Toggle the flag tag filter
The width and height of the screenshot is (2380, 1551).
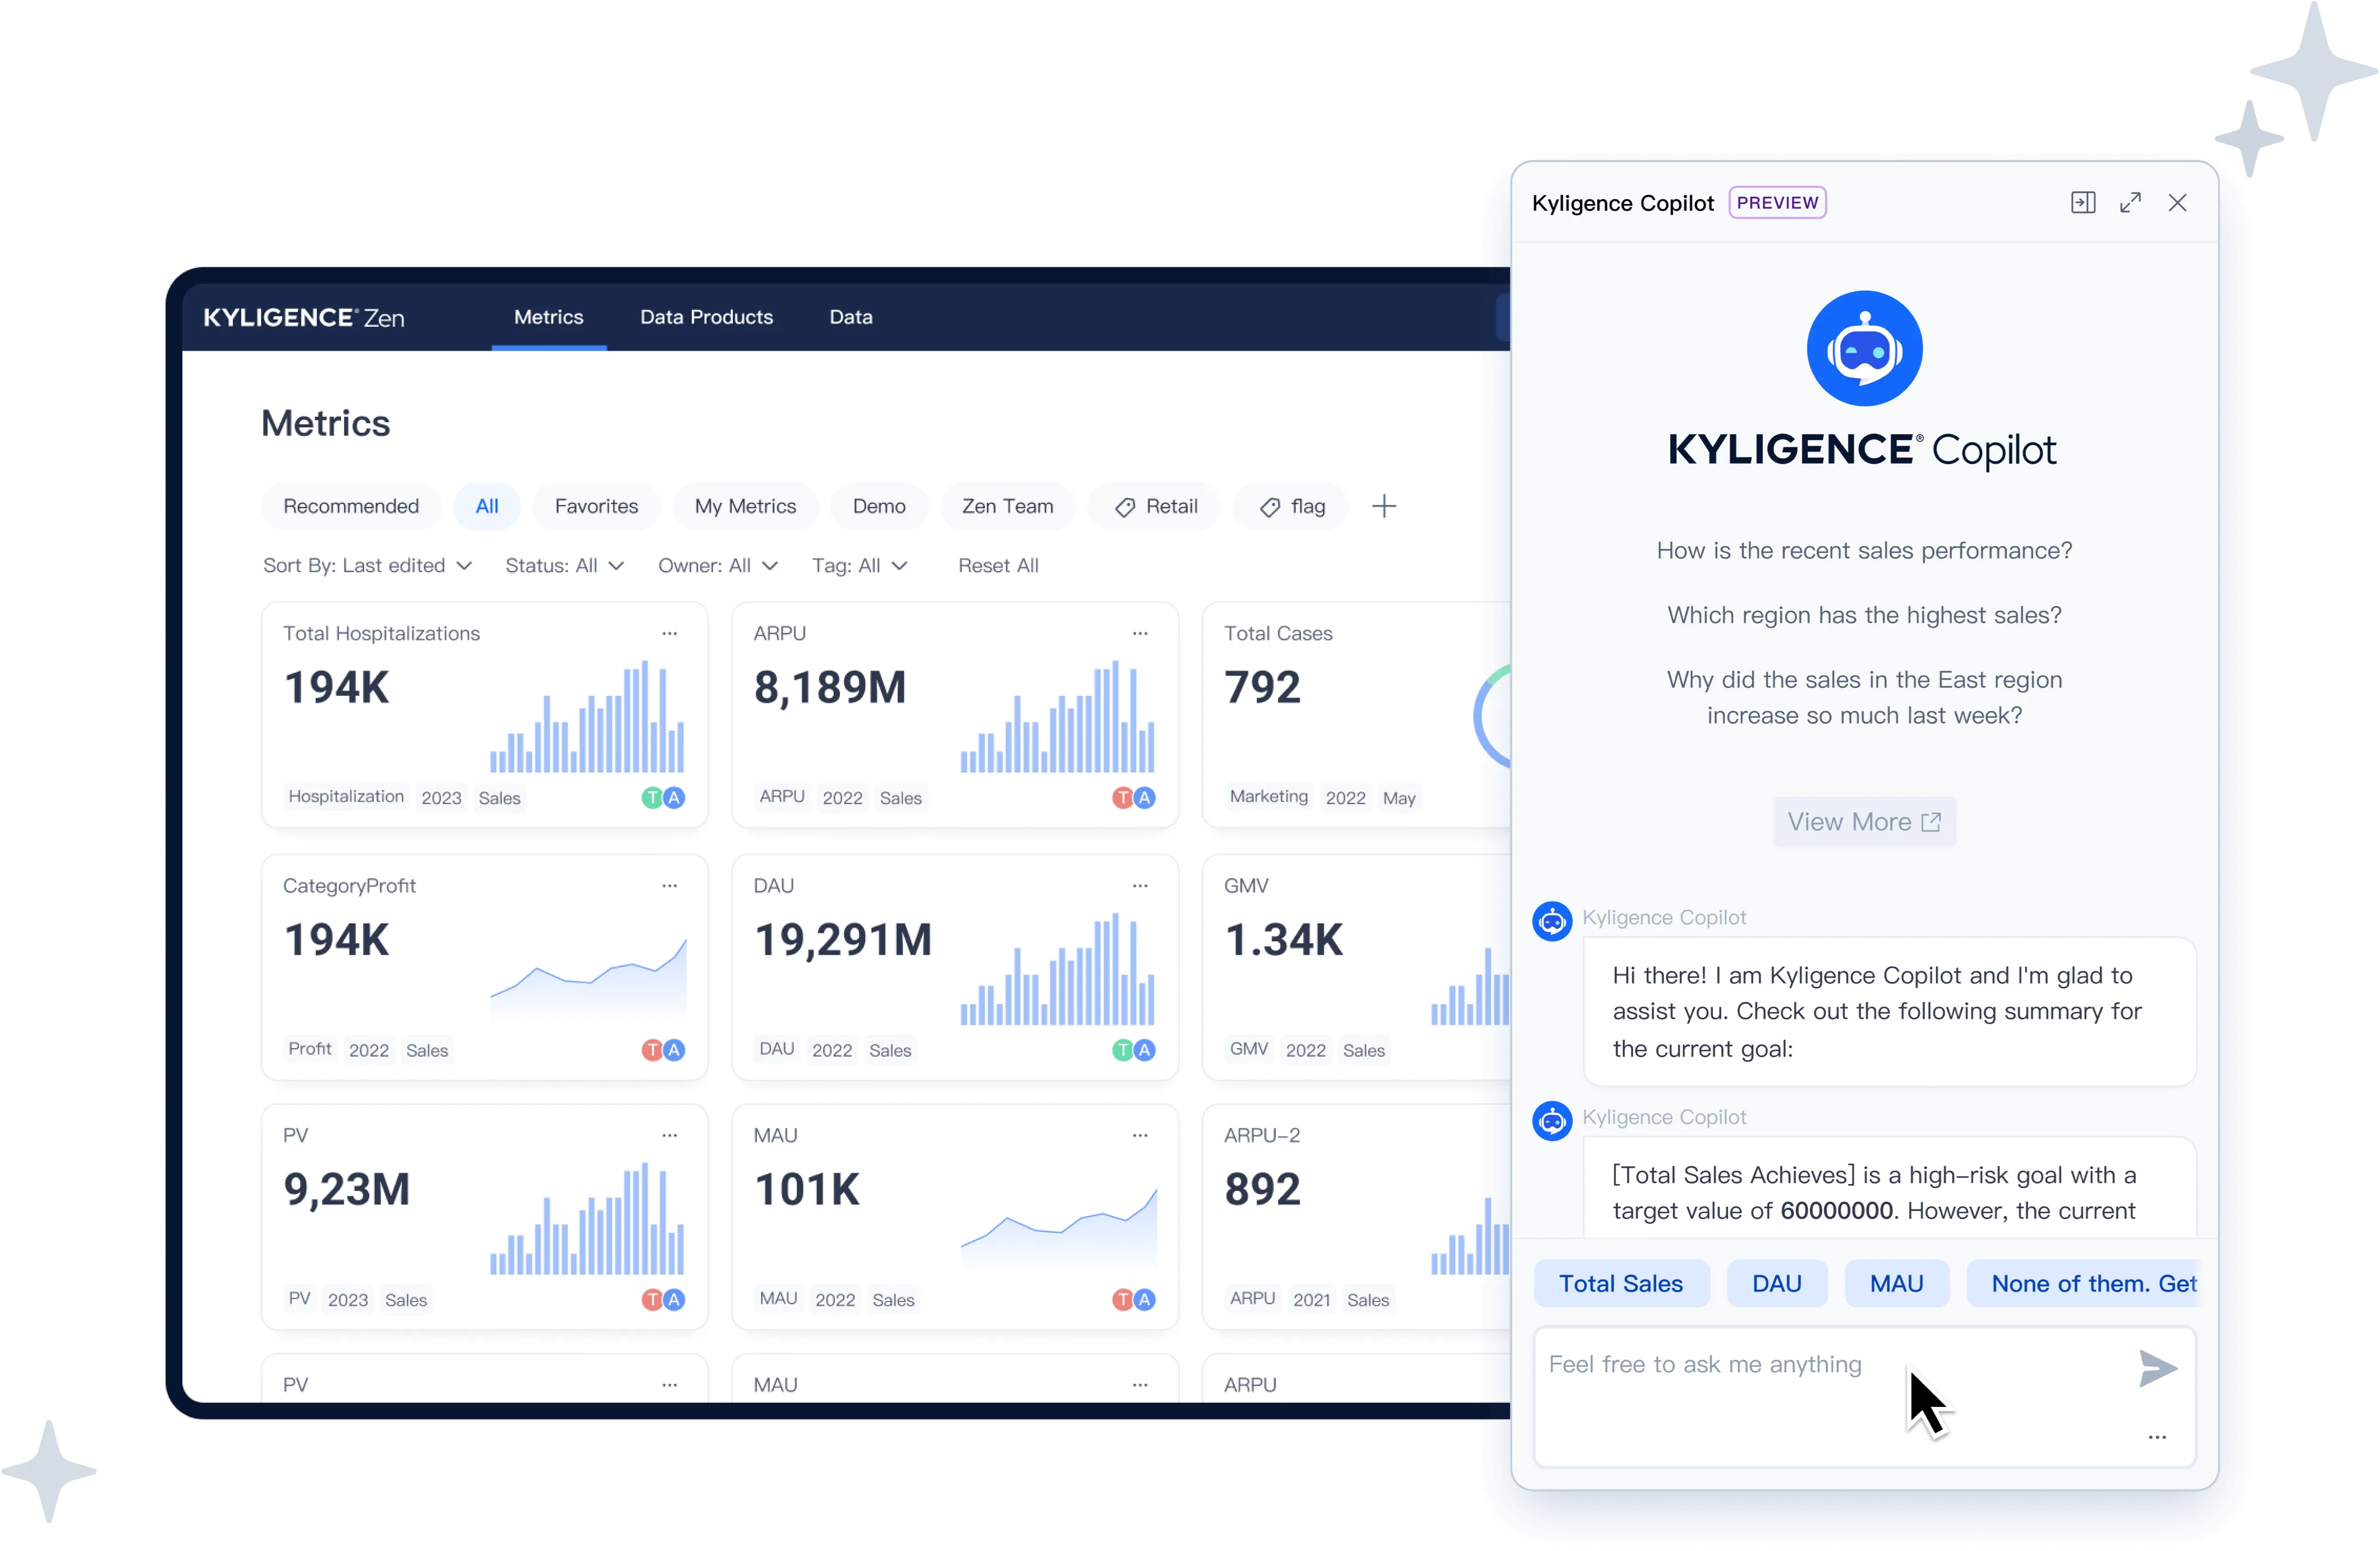[1291, 507]
